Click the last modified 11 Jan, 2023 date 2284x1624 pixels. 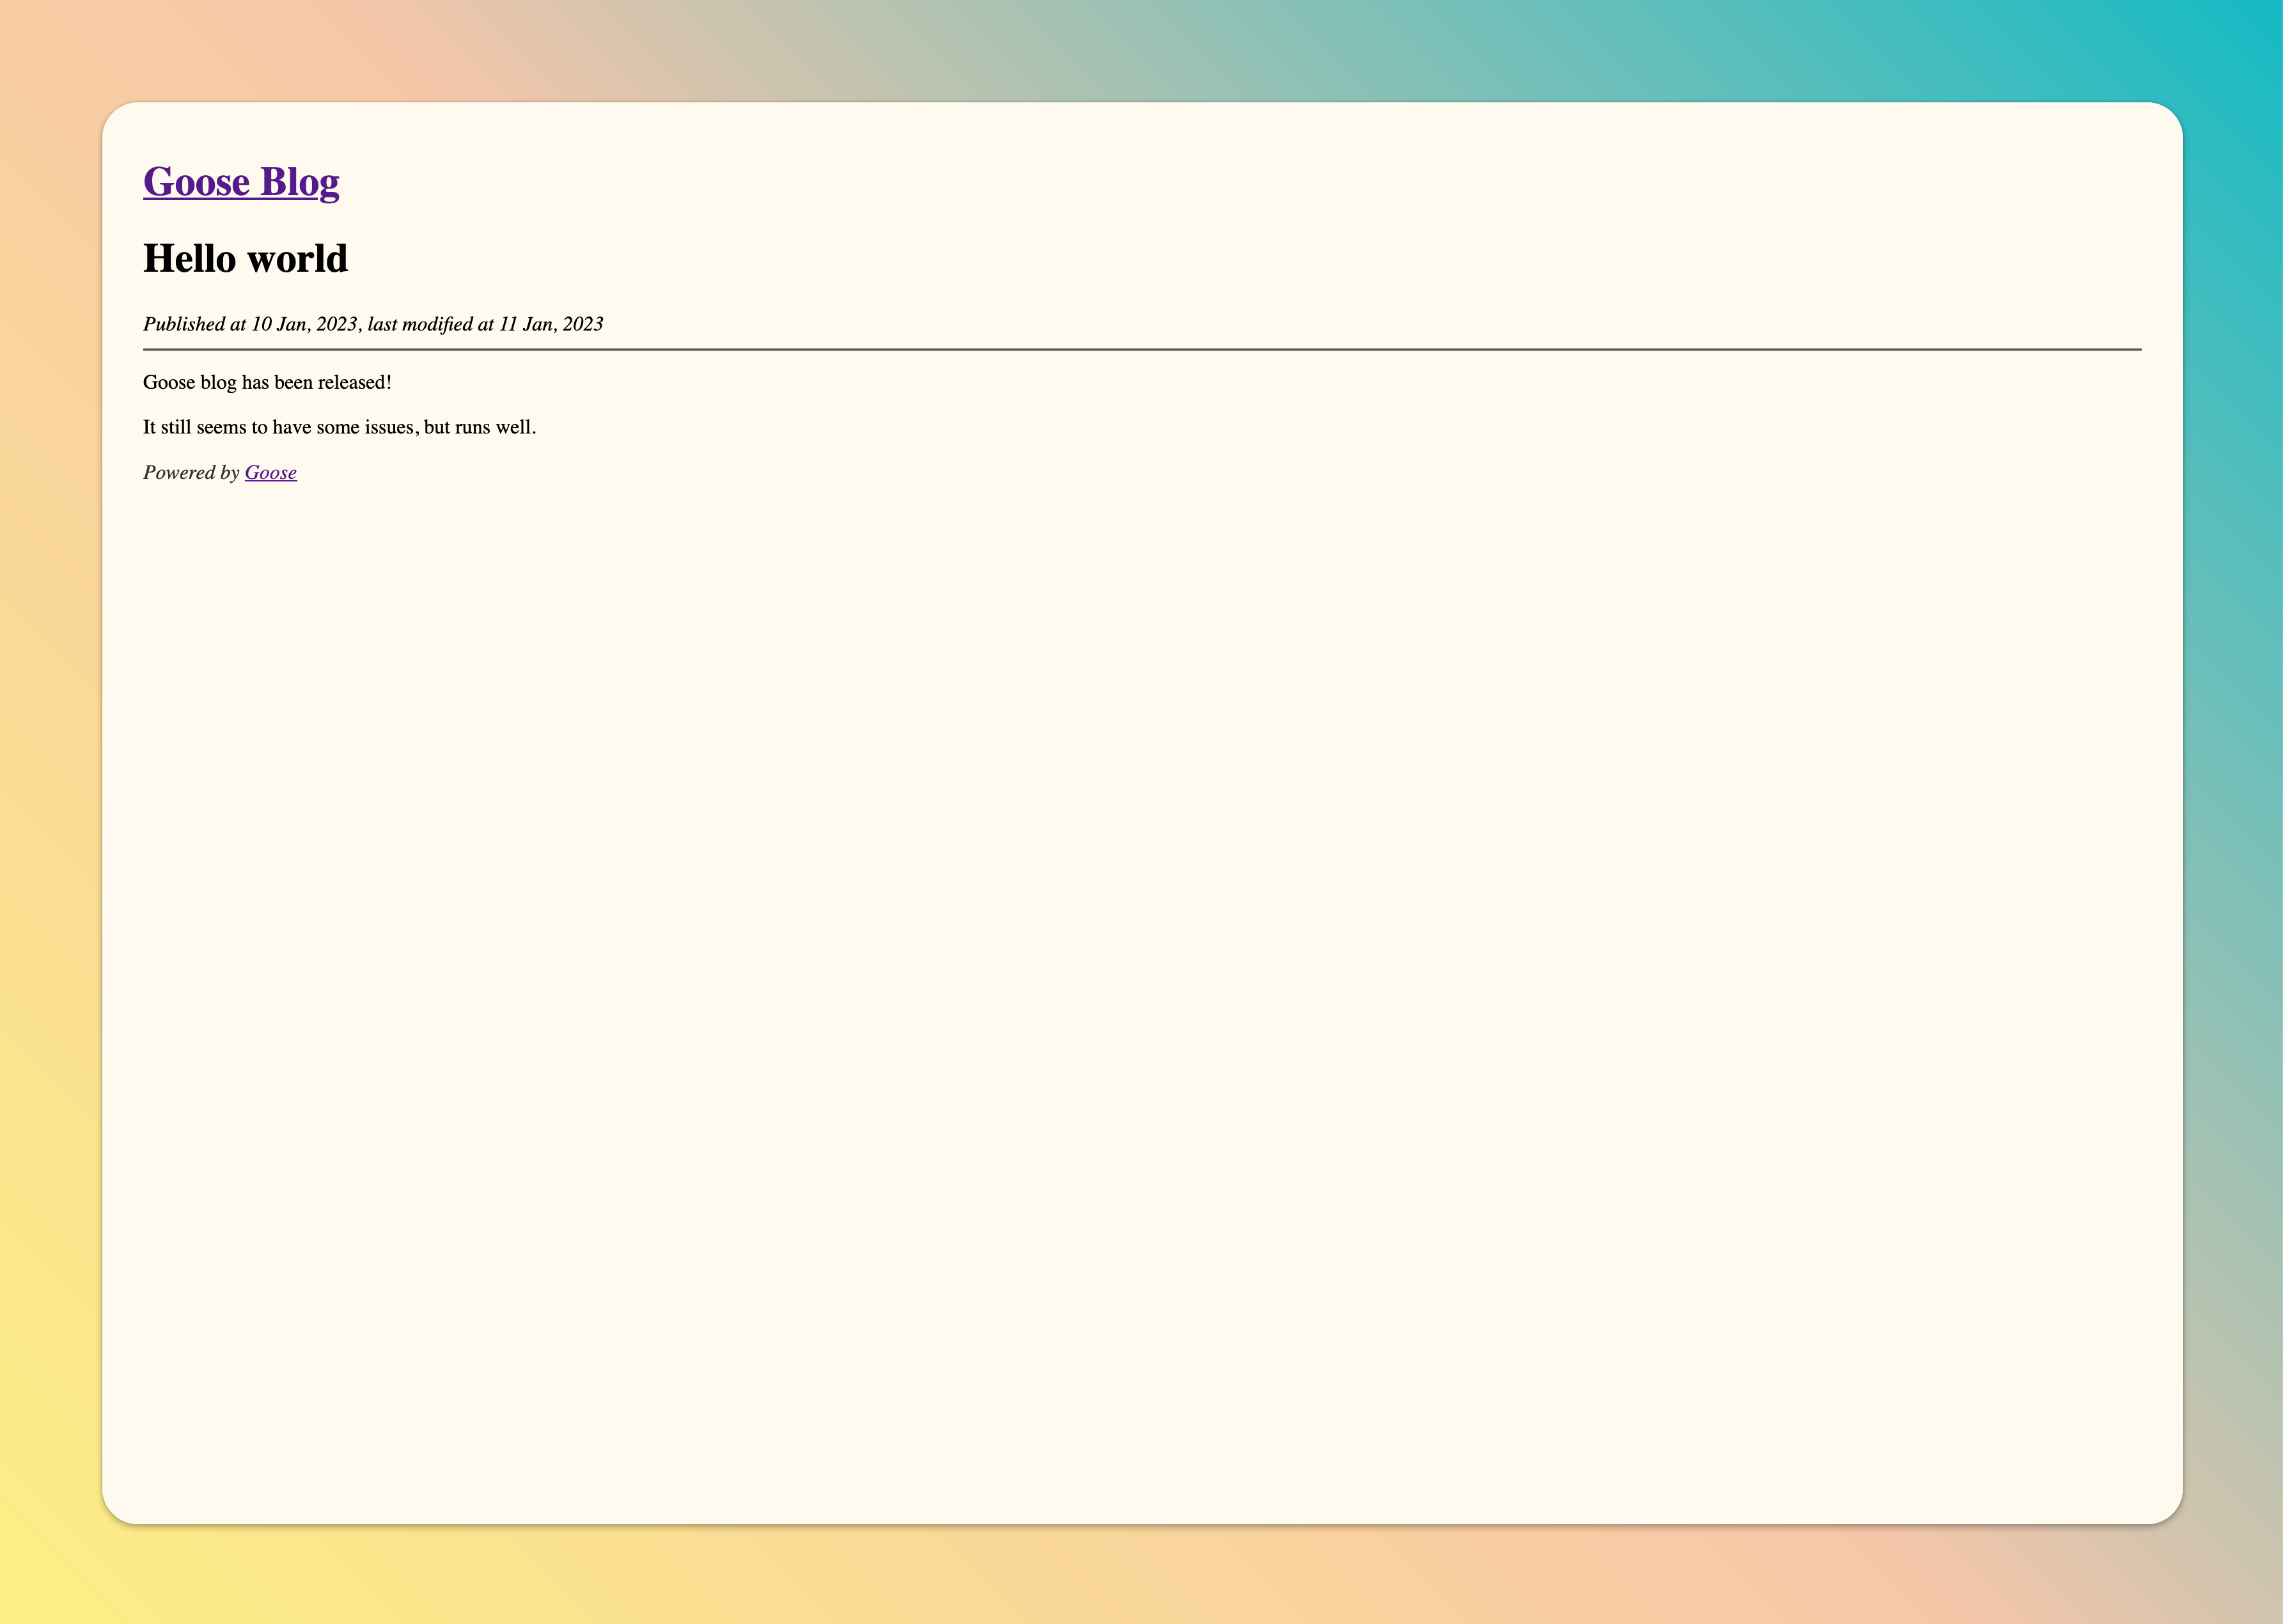point(550,324)
